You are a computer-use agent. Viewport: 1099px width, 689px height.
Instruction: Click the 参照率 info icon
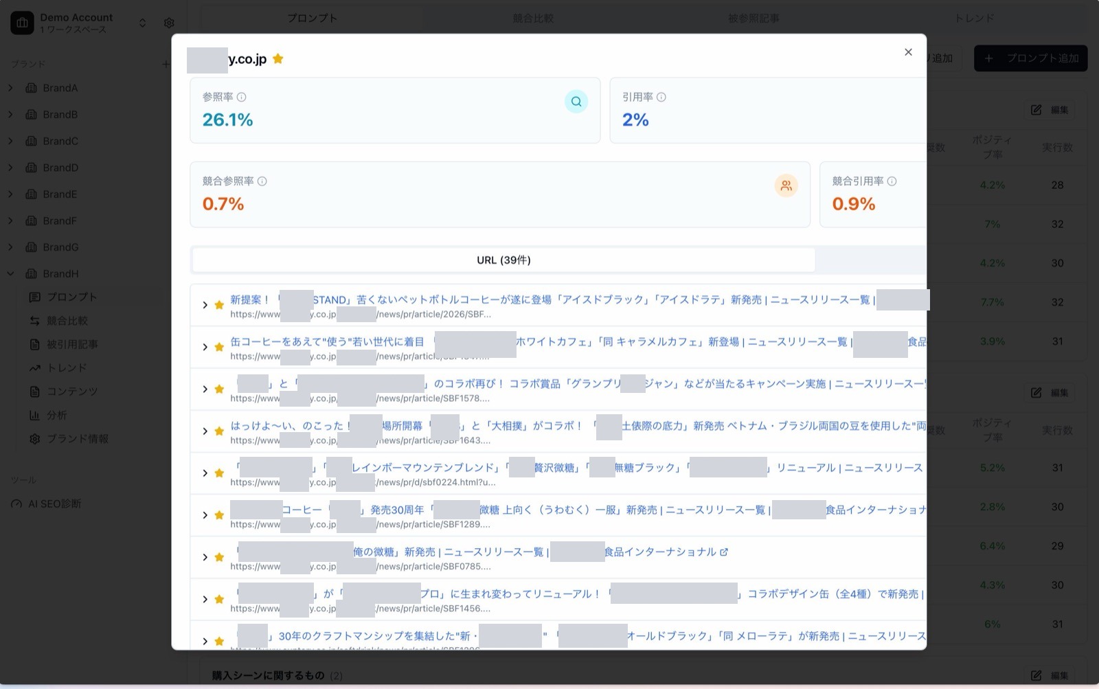241,98
